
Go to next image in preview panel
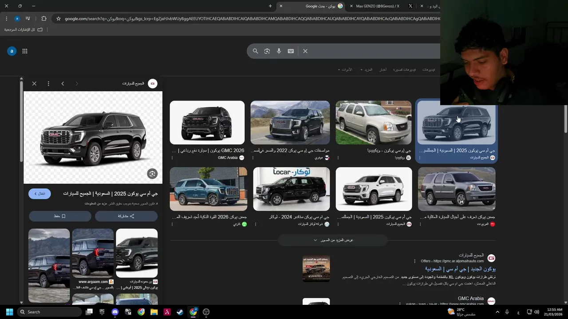(77, 83)
